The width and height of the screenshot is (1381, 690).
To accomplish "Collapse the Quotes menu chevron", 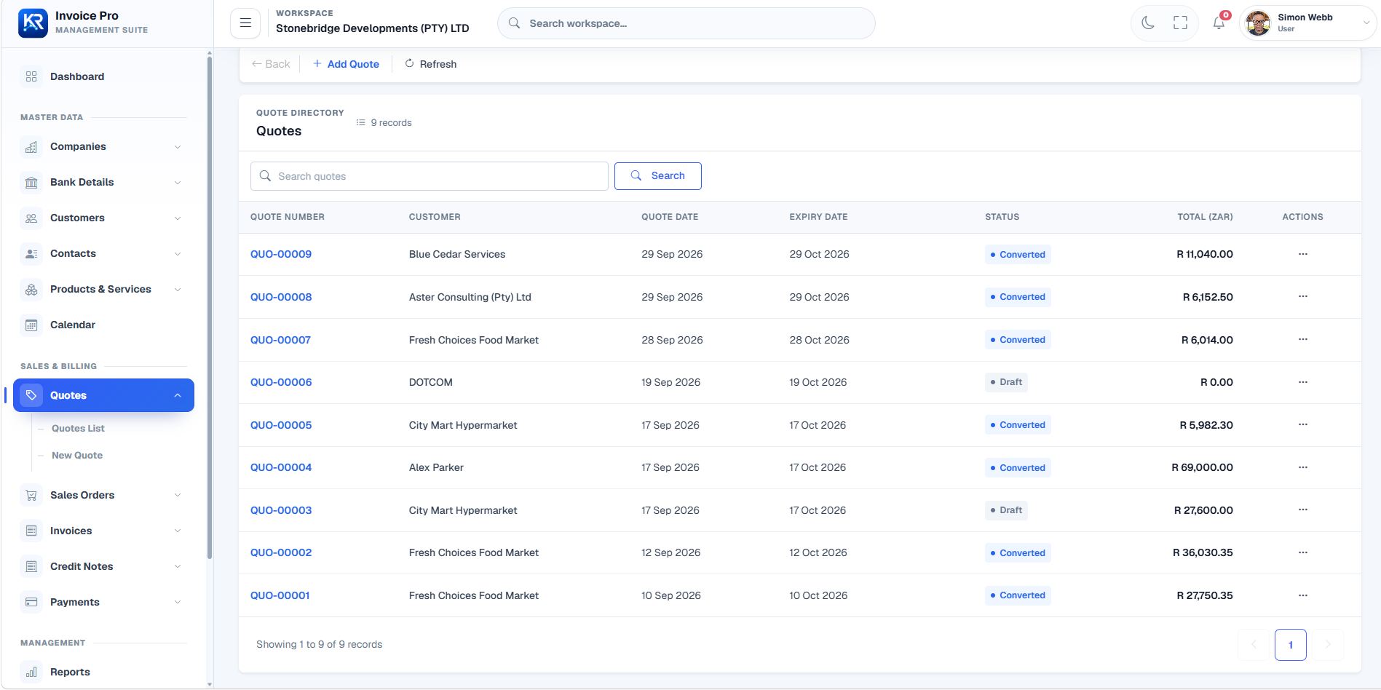I will (178, 395).
